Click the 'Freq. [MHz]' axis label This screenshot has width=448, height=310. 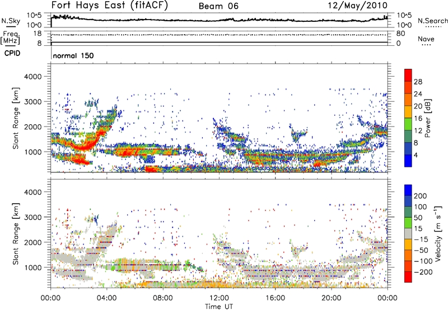point(10,38)
